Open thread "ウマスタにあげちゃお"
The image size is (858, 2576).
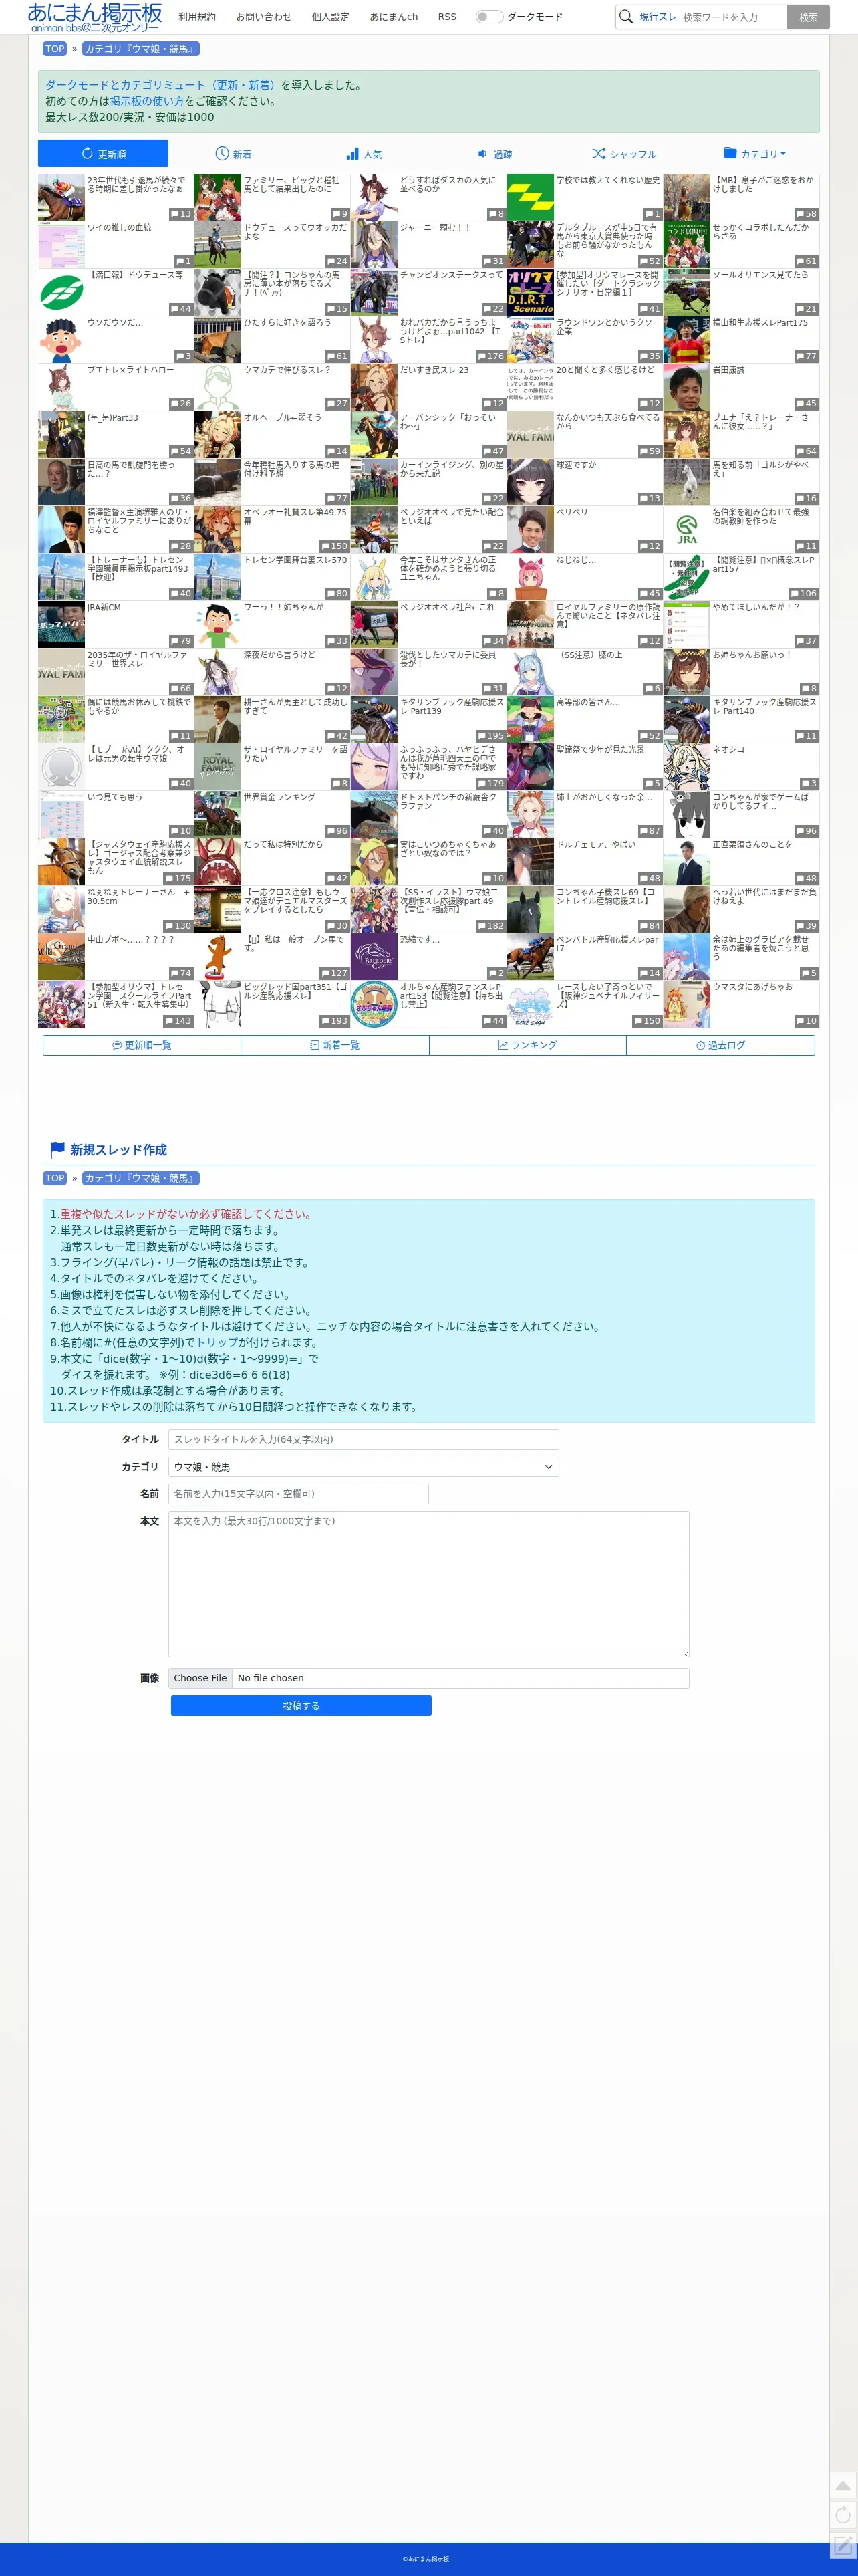click(752, 987)
